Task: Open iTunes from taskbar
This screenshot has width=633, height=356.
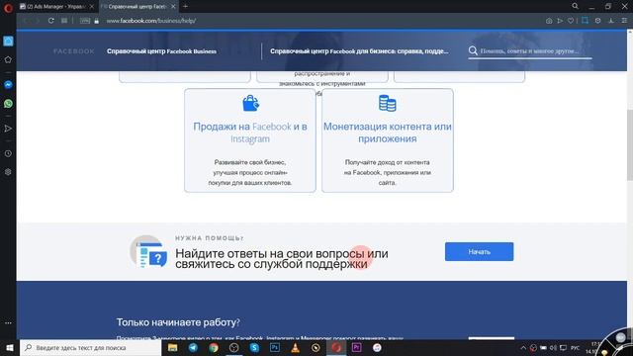Action: 377,347
